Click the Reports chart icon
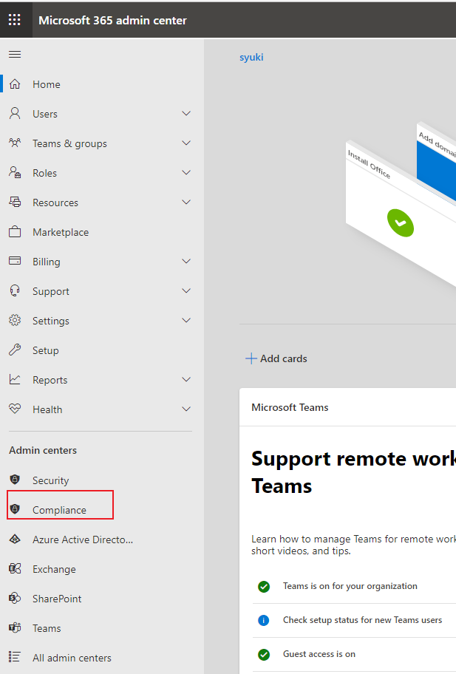This screenshot has width=456, height=674. point(15,379)
